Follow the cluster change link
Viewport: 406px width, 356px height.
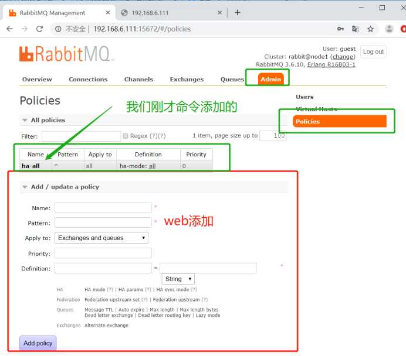tap(343, 57)
